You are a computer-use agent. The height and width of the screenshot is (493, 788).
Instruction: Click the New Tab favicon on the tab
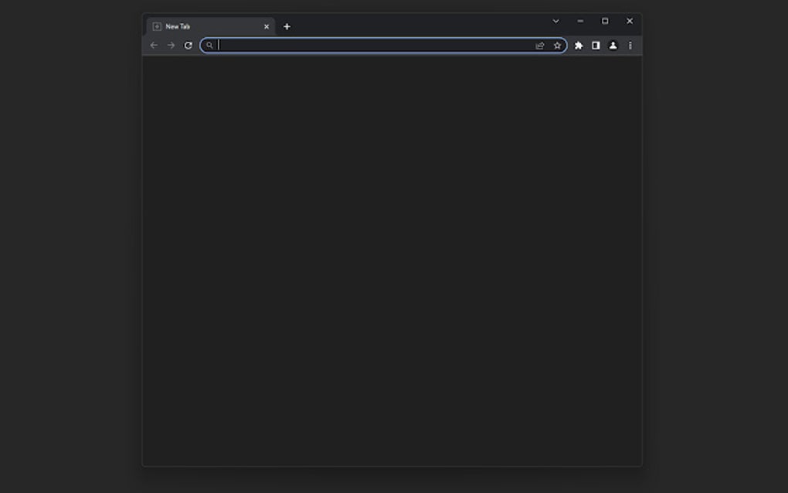pos(157,25)
